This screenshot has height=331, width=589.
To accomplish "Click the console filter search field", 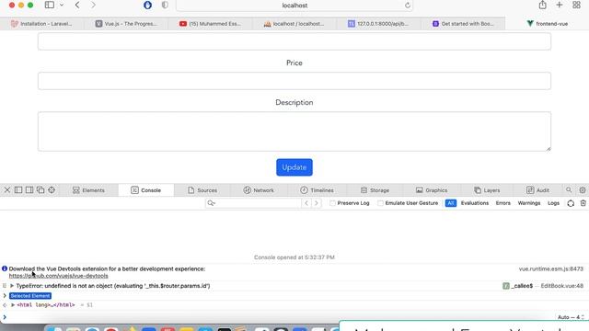I will (253, 203).
